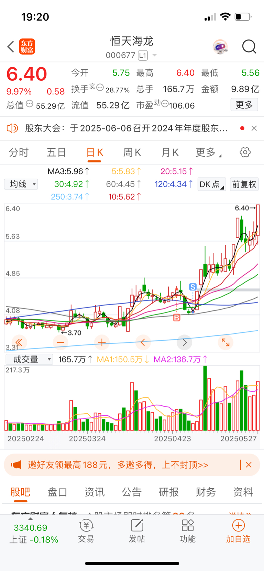
Task: Tap the 更多 quote details button
Action: 244,105
